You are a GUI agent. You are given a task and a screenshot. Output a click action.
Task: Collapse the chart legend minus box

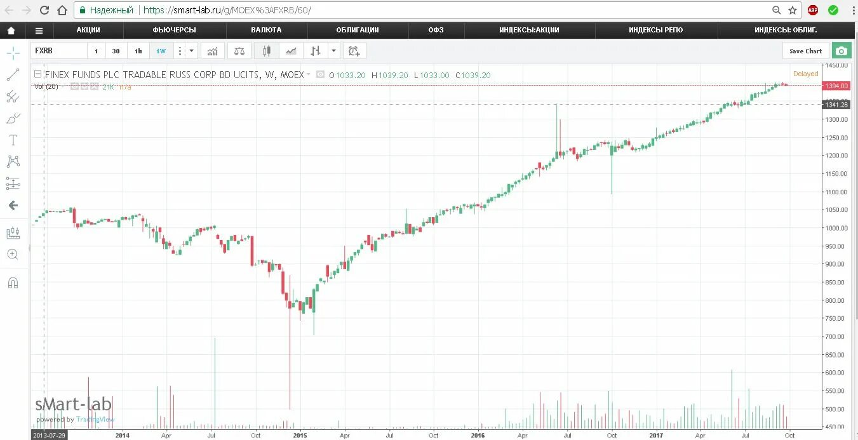(37, 74)
